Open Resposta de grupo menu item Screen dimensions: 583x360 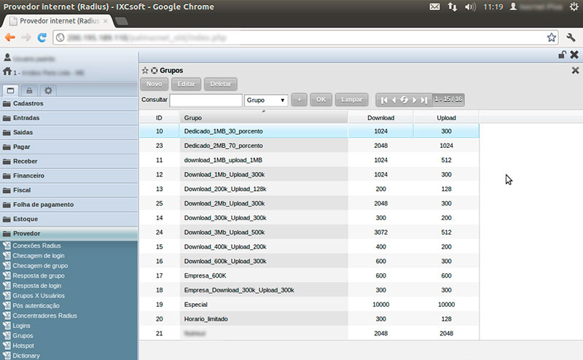click(39, 275)
